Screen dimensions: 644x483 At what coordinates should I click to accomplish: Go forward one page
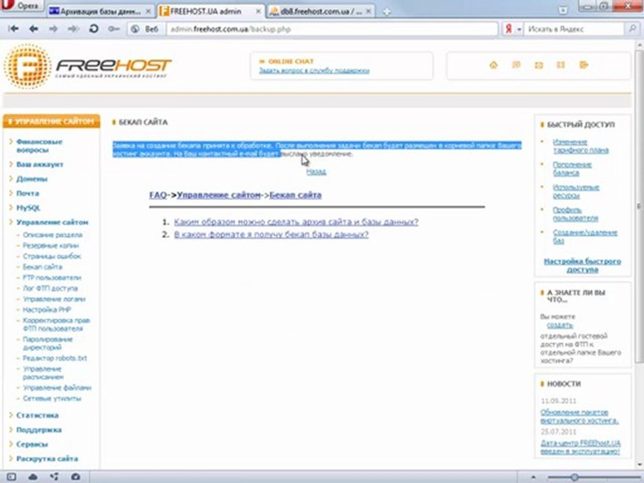click(x=54, y=29)
